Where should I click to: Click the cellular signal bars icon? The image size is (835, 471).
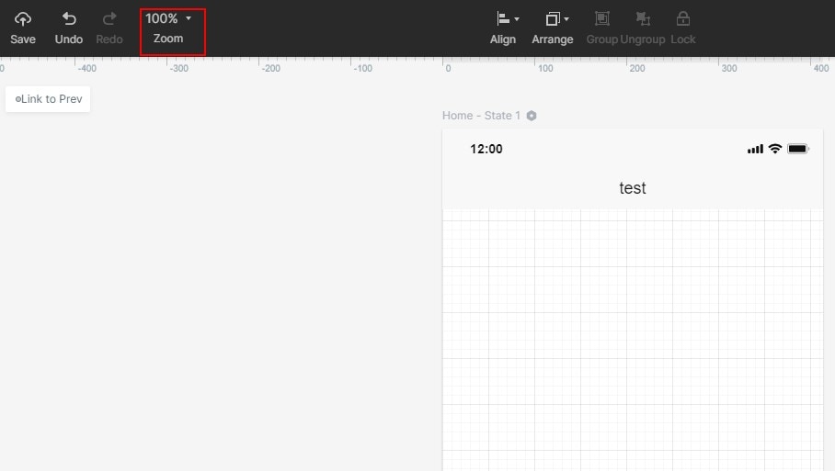[x=755, y=150]
